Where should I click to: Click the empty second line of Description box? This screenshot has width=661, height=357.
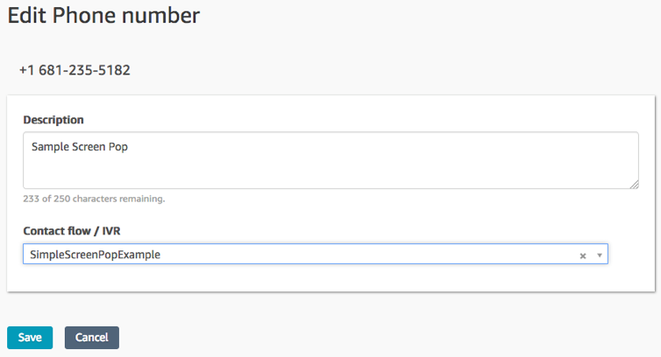click(x=330, y=166)
